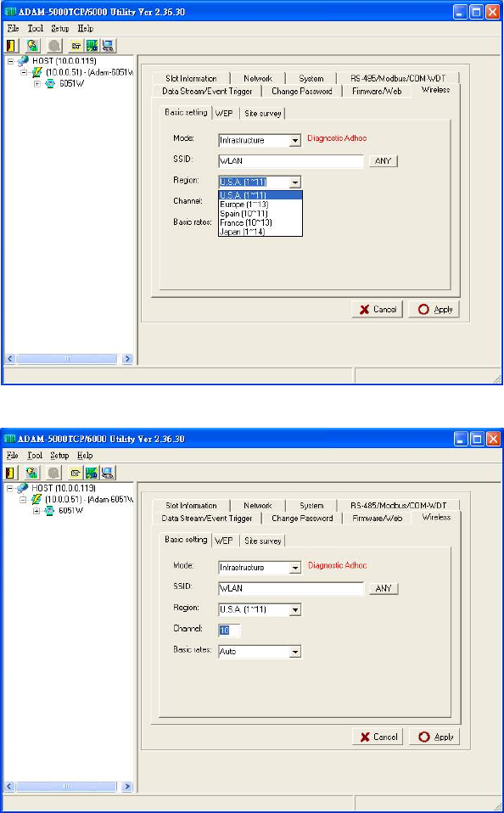Select the HOST network icon in the upper window tree
504x813 pixels.
[23, 62]
